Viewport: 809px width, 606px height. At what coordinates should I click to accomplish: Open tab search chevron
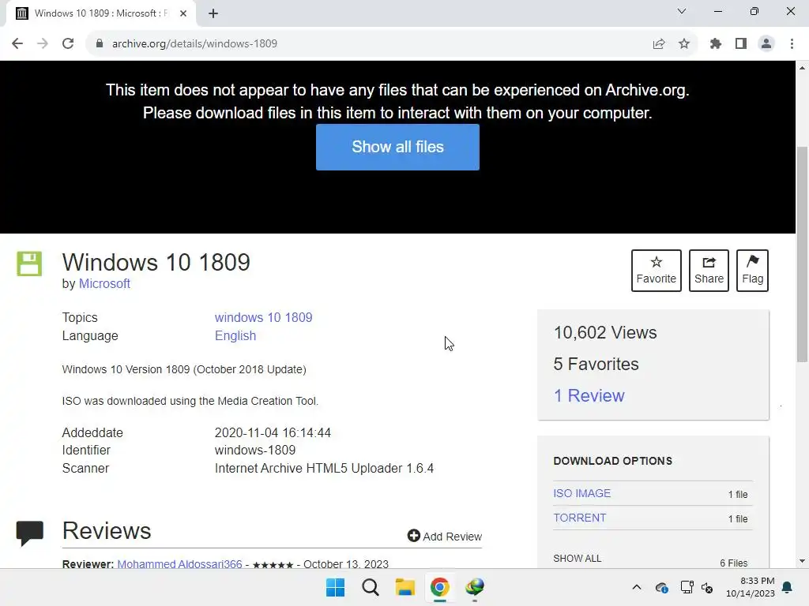(682, 11)
